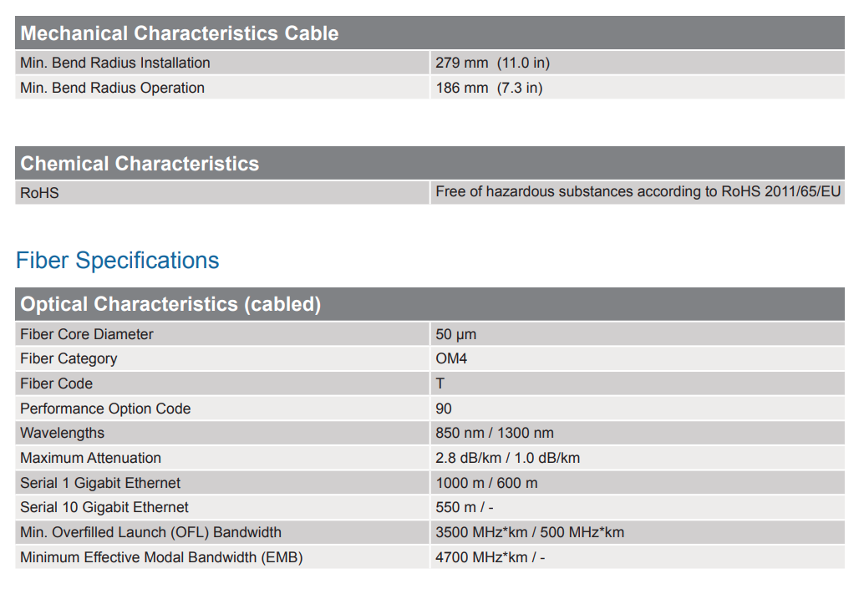Image resolution: width=864 pixels, height=589 pixels.
Task: Click the 279 mm (11.0 in) value
Action: pos(492,63)
